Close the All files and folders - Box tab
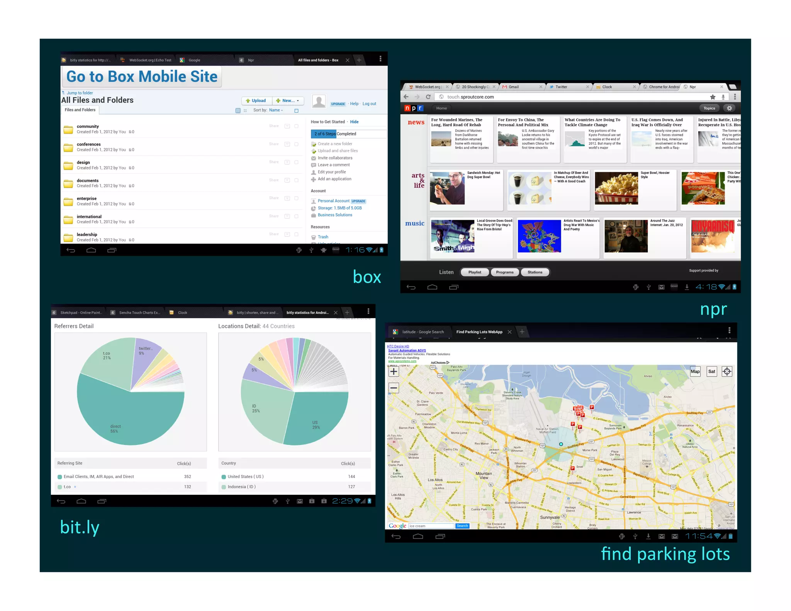 point(348,60)
